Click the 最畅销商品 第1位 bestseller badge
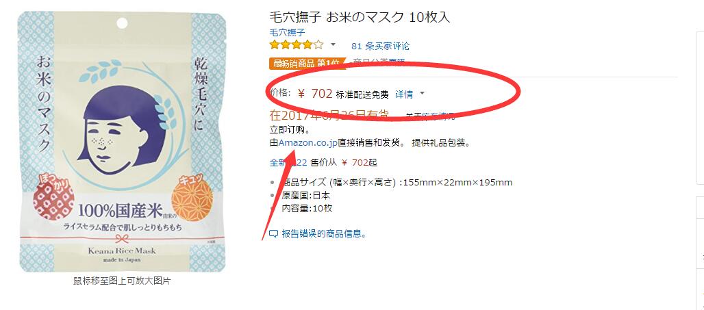704x310 pixels. point(307,63)
